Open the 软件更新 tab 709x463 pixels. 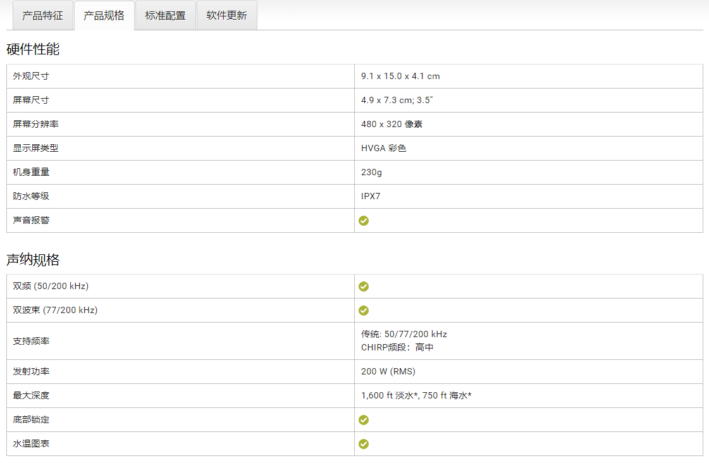(x=226, y=16)
